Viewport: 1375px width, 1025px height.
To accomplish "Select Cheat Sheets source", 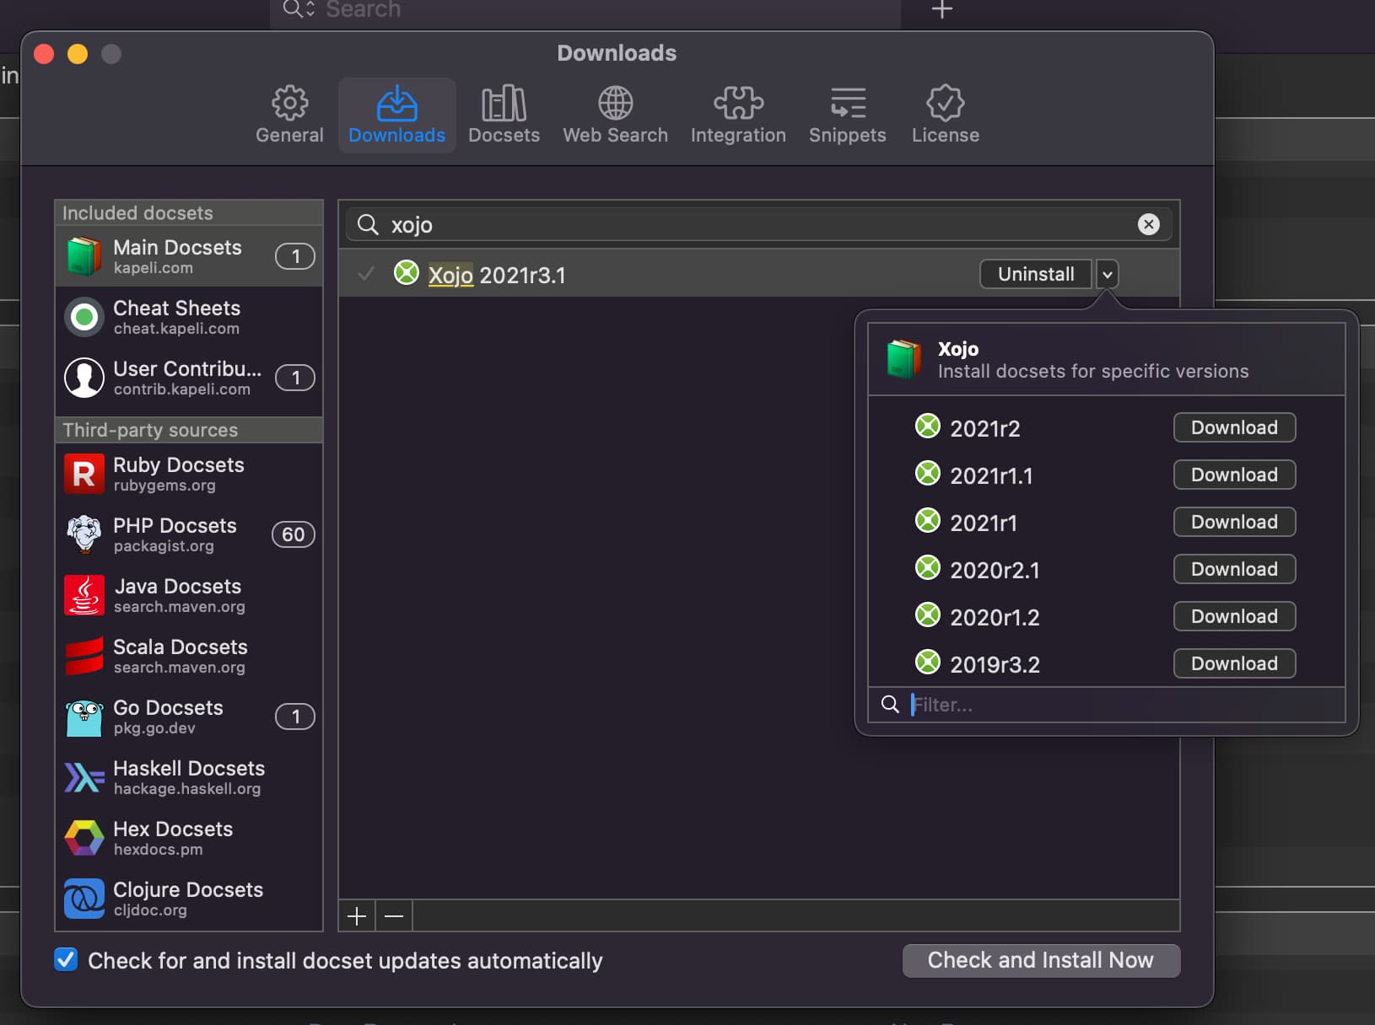I will tap(189, 317).
